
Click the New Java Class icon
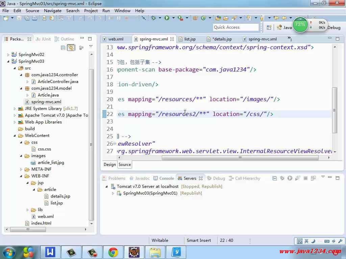coord(203,18)
